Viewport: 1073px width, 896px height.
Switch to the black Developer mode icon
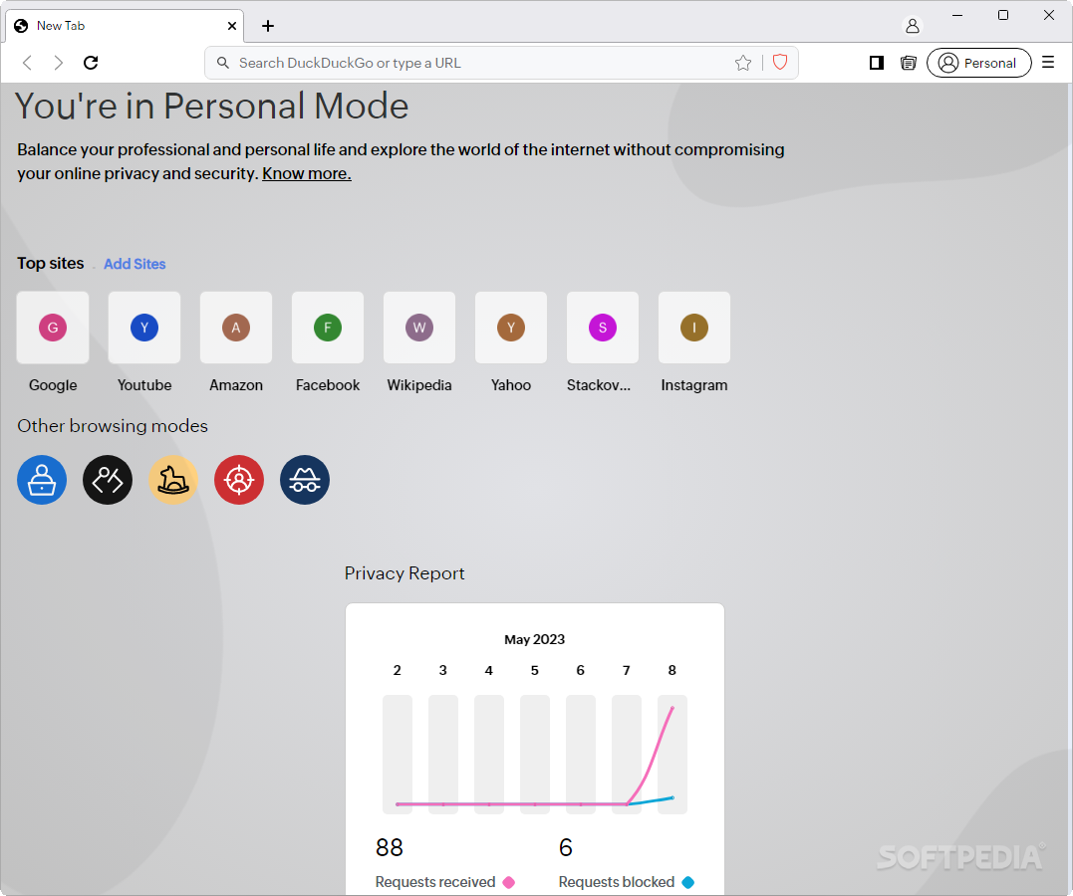[x=108, y=480]
